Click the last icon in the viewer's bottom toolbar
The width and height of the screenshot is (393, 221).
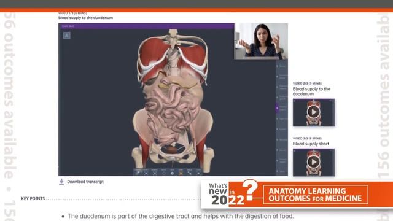tap(198, 173)
